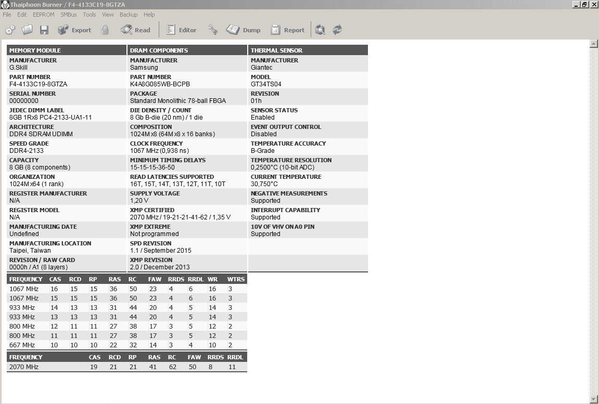
Task: Save dump with the floppy disk icon
Action: coord(44,30)
